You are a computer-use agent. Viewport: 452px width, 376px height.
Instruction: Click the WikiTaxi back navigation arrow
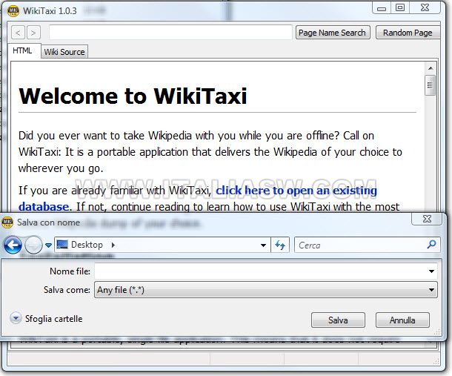coord(19,33)
